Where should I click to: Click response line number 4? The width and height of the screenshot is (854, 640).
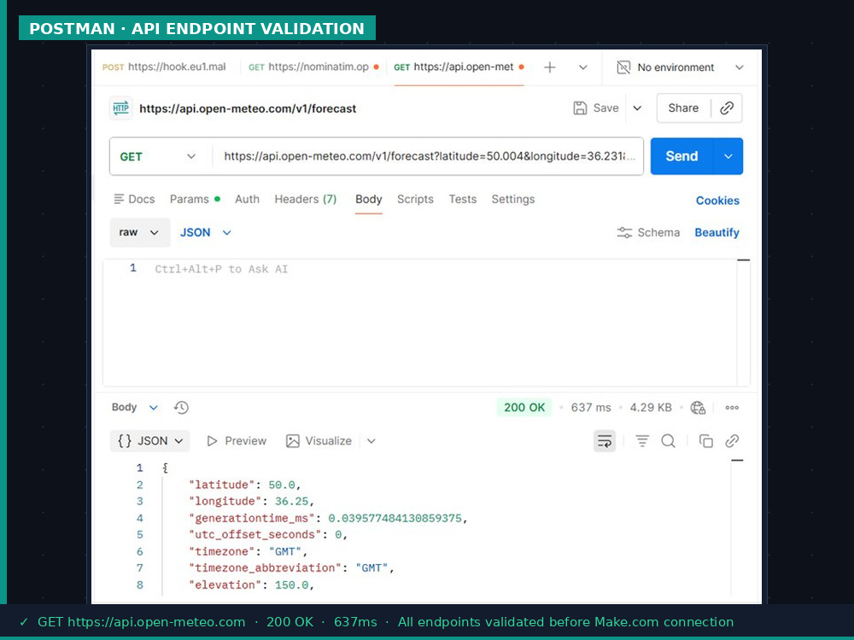[x=140, y=518]
